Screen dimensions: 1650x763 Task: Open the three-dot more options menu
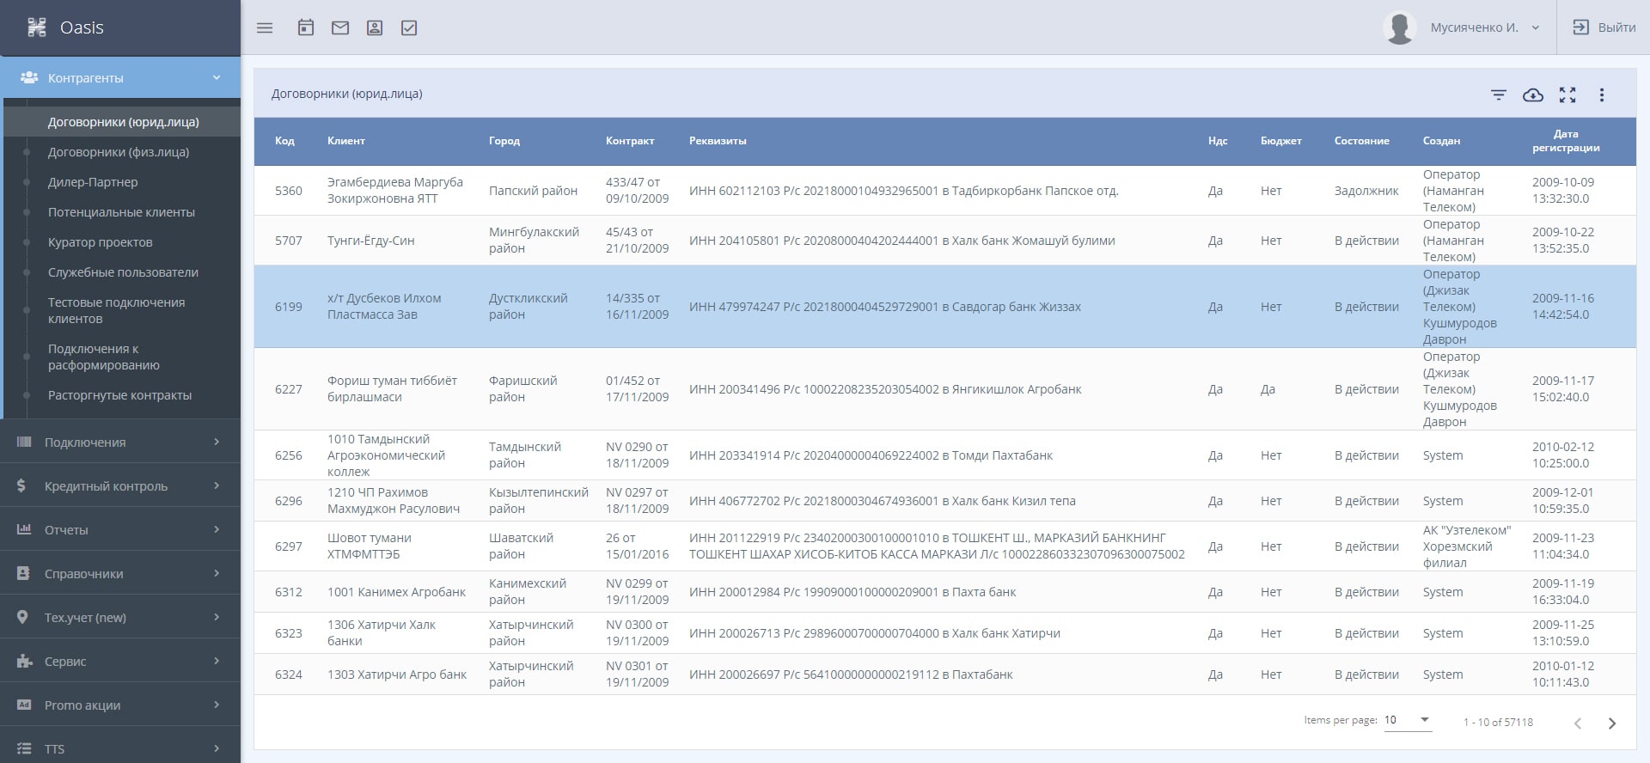pyautogui.click(x=1602, y=95)
